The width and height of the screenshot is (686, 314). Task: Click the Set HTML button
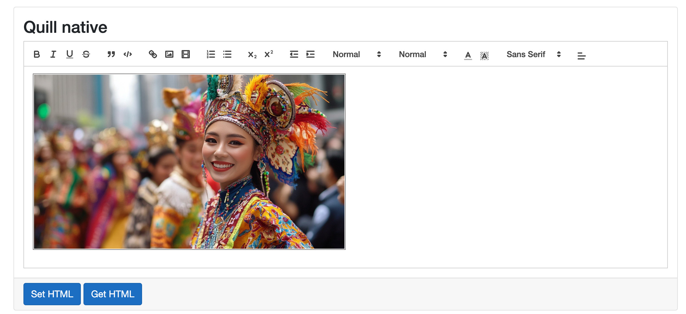click(x=52, y=294)
